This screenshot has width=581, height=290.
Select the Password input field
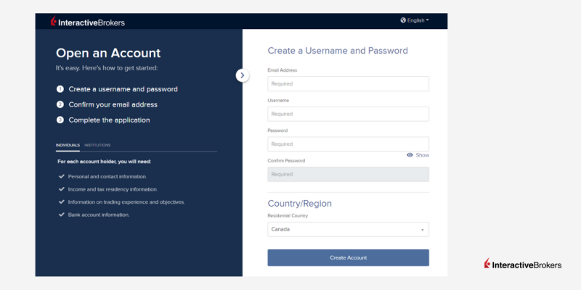click(349, 144)
